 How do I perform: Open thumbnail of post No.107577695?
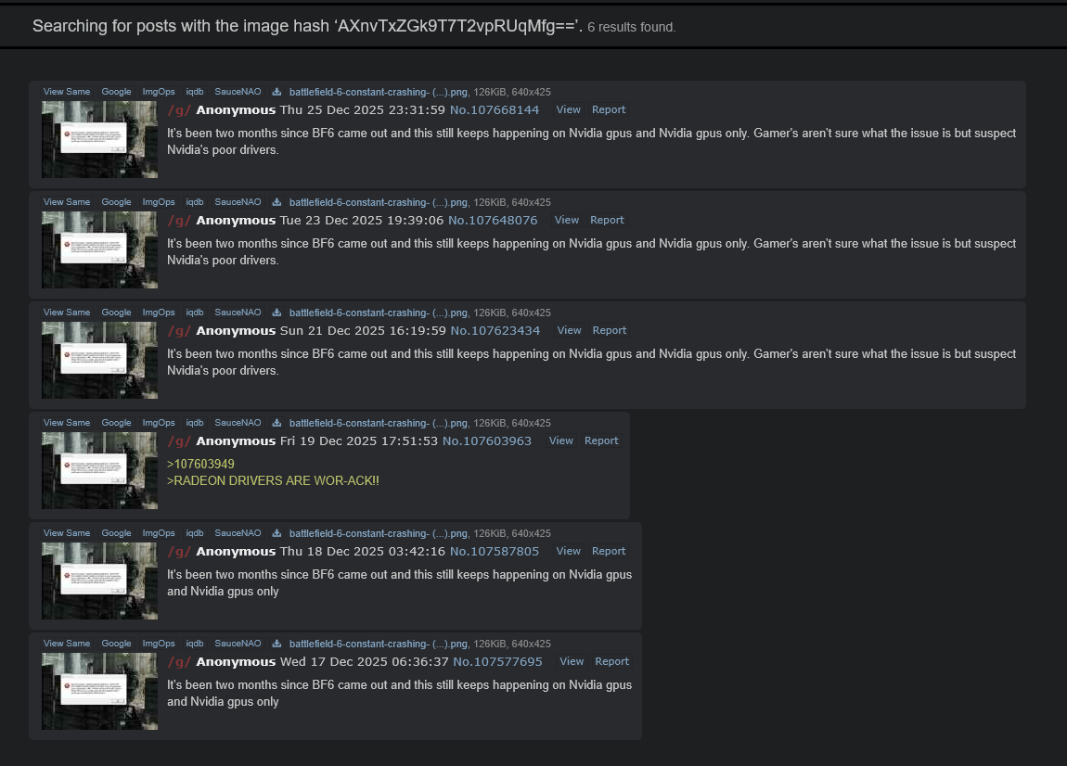pos(99,691)
